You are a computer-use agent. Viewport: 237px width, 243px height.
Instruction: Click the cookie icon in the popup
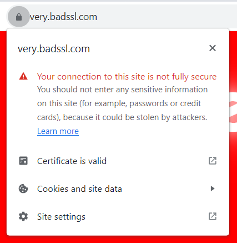pyautogui.click(x=23, y=189)
